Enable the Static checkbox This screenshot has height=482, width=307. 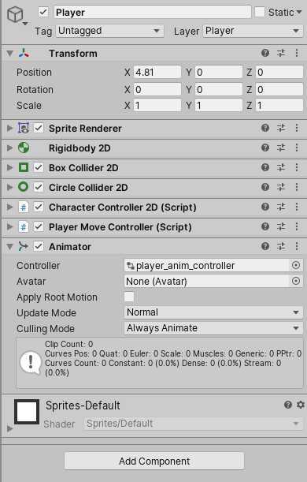(x=260, y=13)
